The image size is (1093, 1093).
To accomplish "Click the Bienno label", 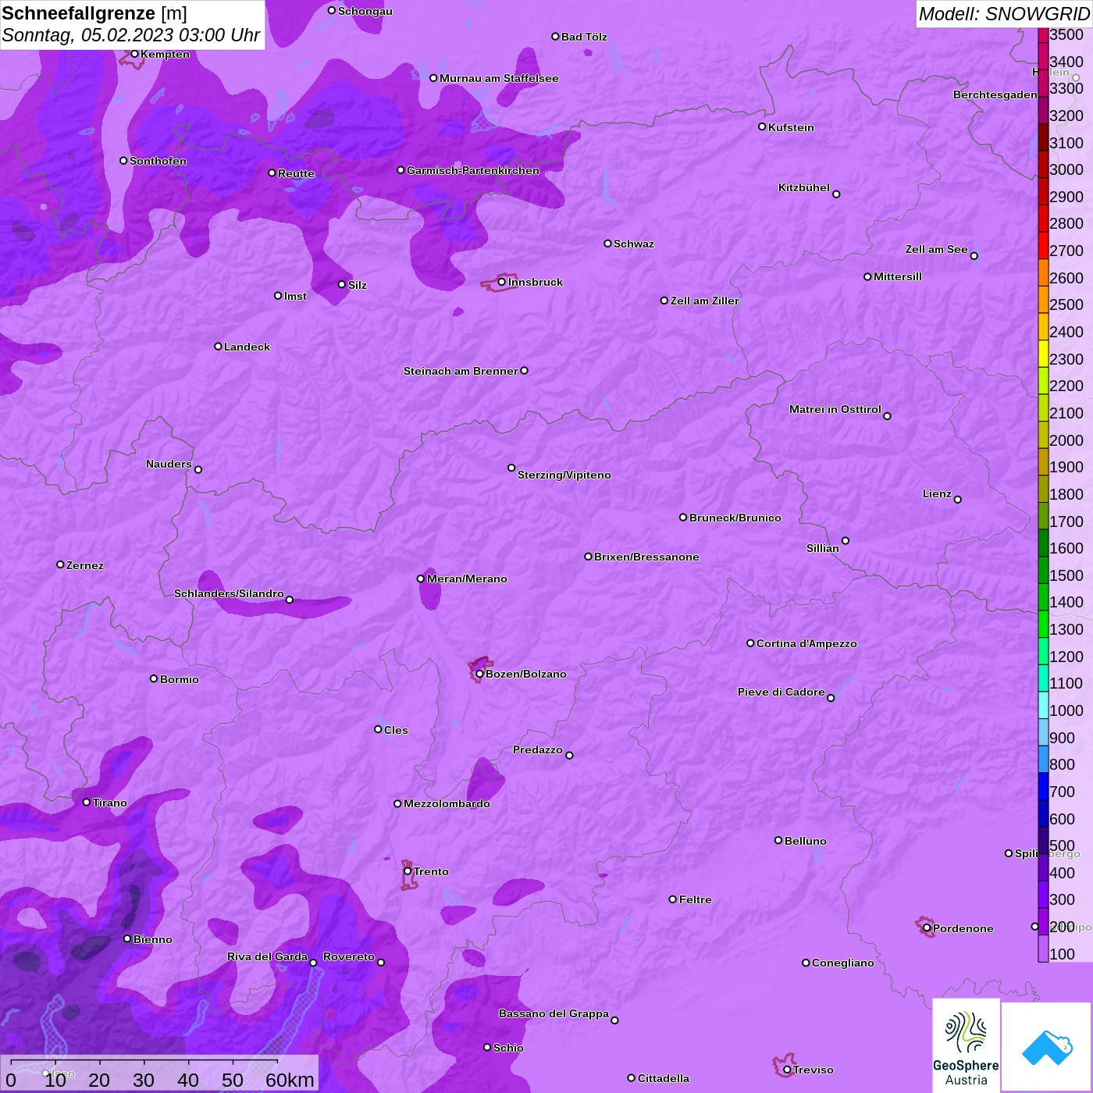I will [x=153, y=939].
